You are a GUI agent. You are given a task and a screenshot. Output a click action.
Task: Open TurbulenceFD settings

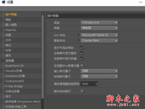(15, 81)
